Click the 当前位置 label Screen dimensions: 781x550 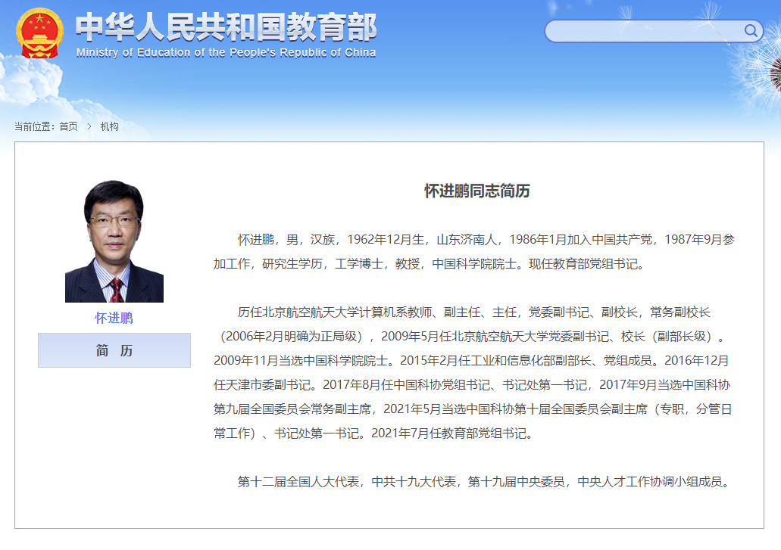coord(36,126)
